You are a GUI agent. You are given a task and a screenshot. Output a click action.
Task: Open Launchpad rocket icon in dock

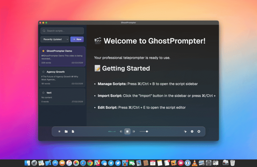34,163
